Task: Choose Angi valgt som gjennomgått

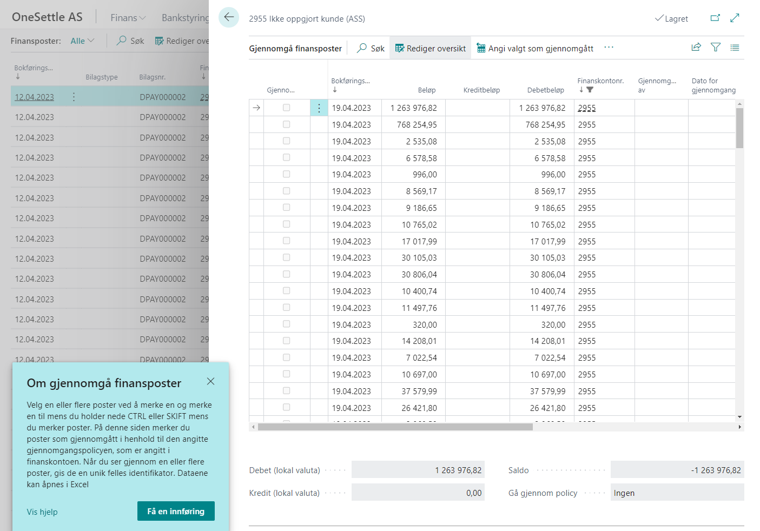Action: point(535,48)
